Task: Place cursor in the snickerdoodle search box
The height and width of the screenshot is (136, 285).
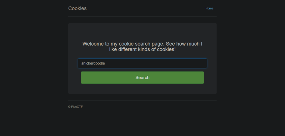Action: tap(142, 63)
